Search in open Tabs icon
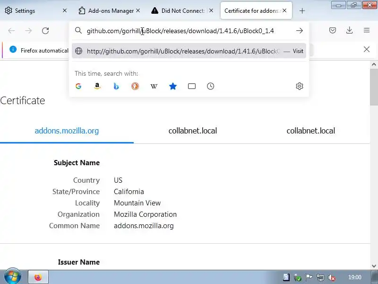Viewport: 378px width, 284px height. tap(192, 86)
